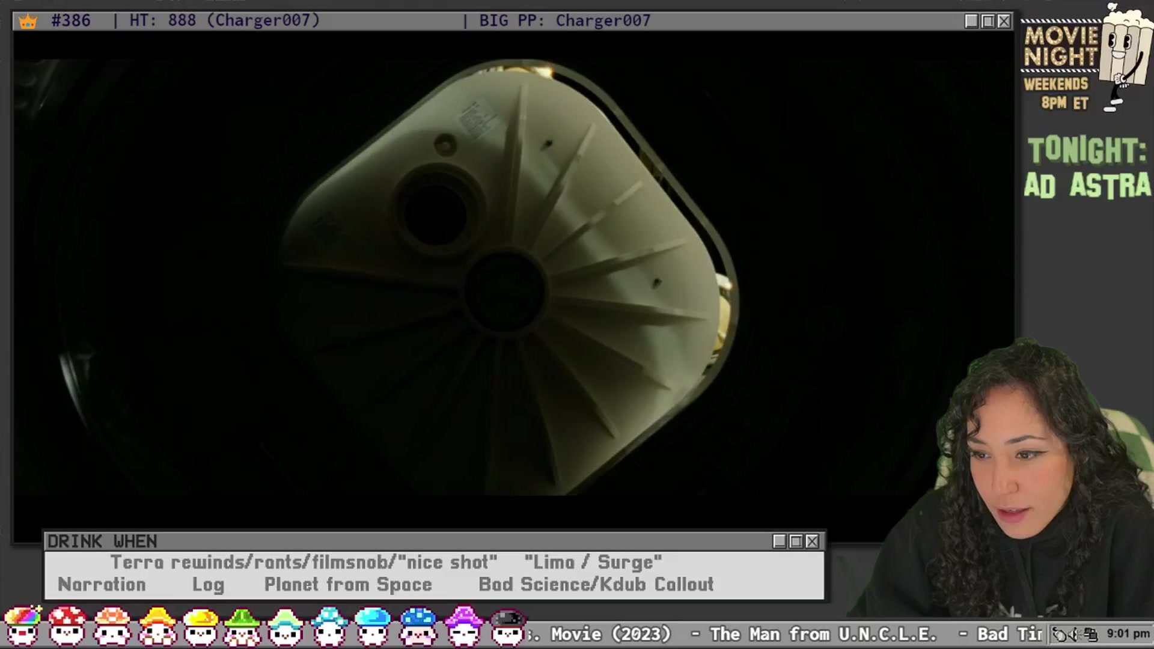Click "BIG PP: Charger007" title text
Screen dimensions: 1154x649
pyautogui.click(x=565, y=20)
